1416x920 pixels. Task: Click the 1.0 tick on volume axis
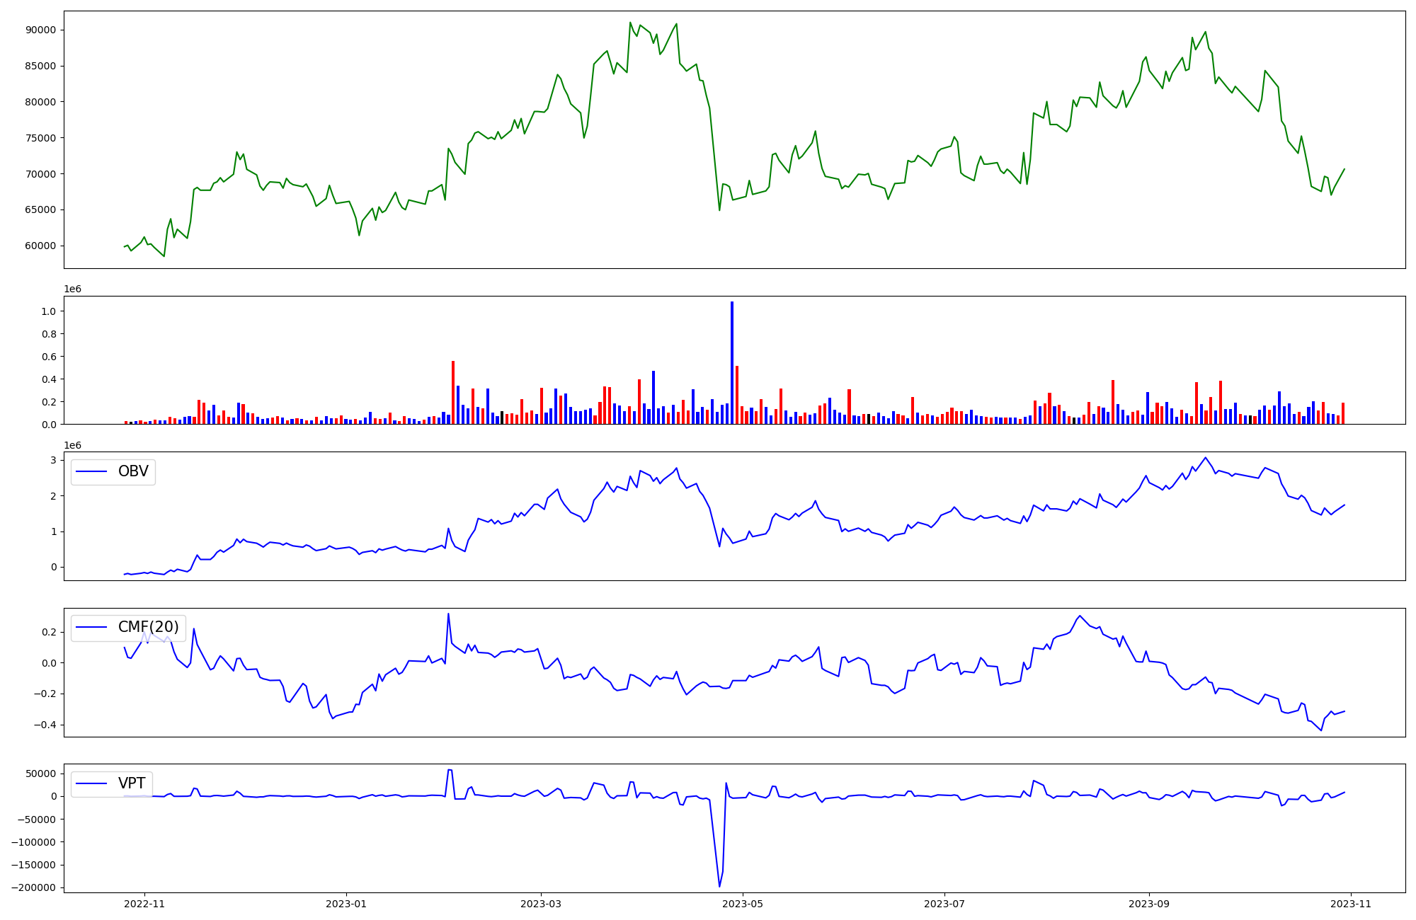tap(49, 311)
